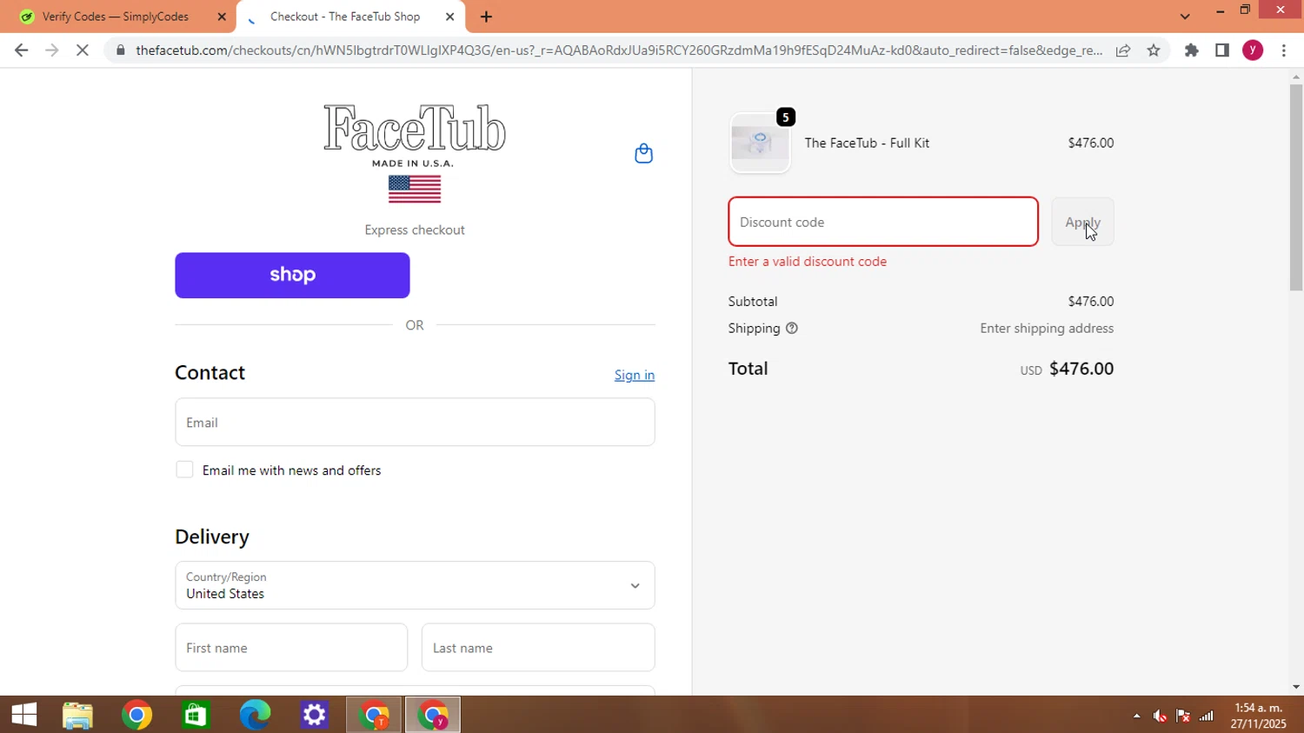Close the Verify Codes SimplyCodes tab

click(222, 17)
